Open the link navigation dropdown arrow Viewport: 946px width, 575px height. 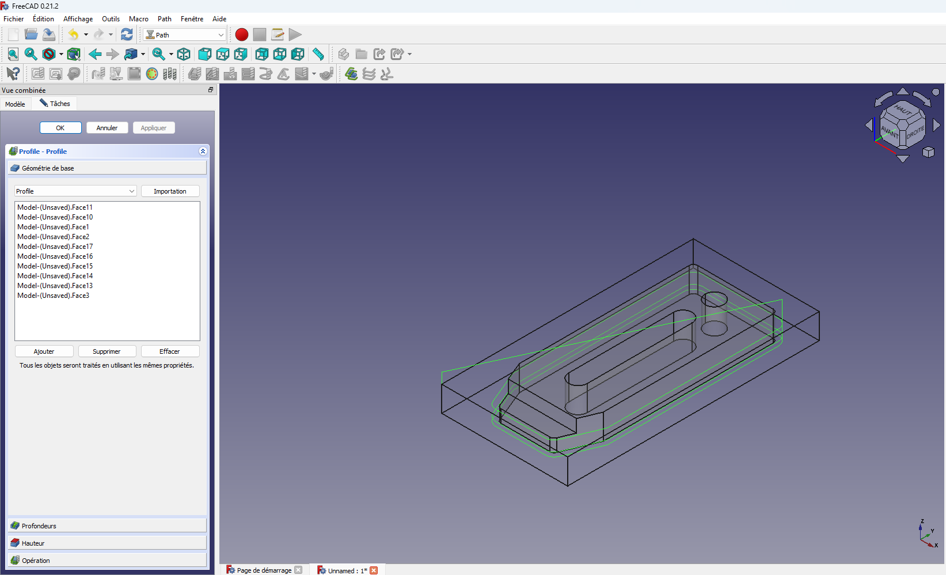(x=143, y=54)
